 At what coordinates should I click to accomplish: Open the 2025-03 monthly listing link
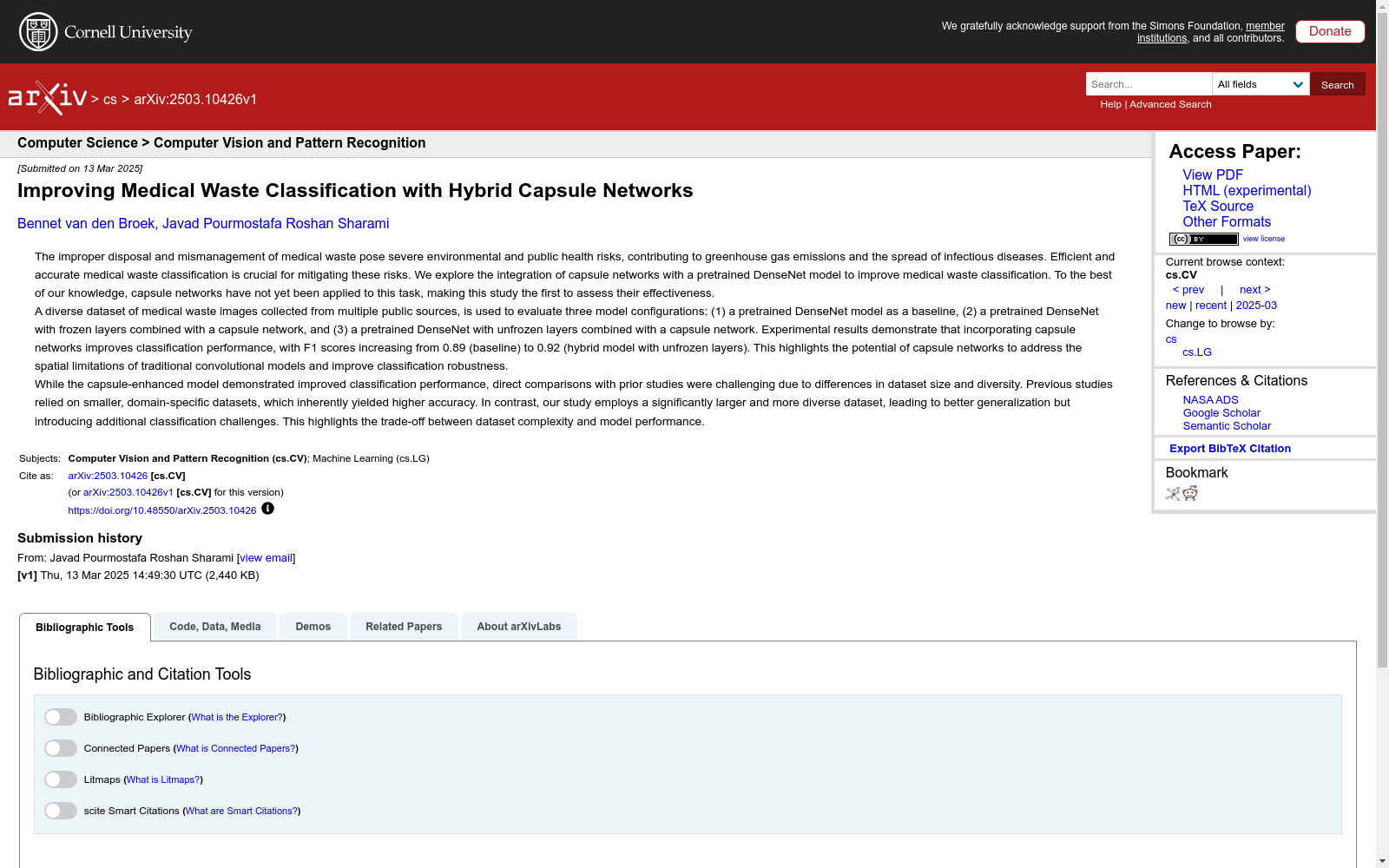1256,306
